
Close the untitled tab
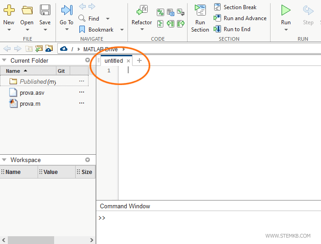[128, 61]
